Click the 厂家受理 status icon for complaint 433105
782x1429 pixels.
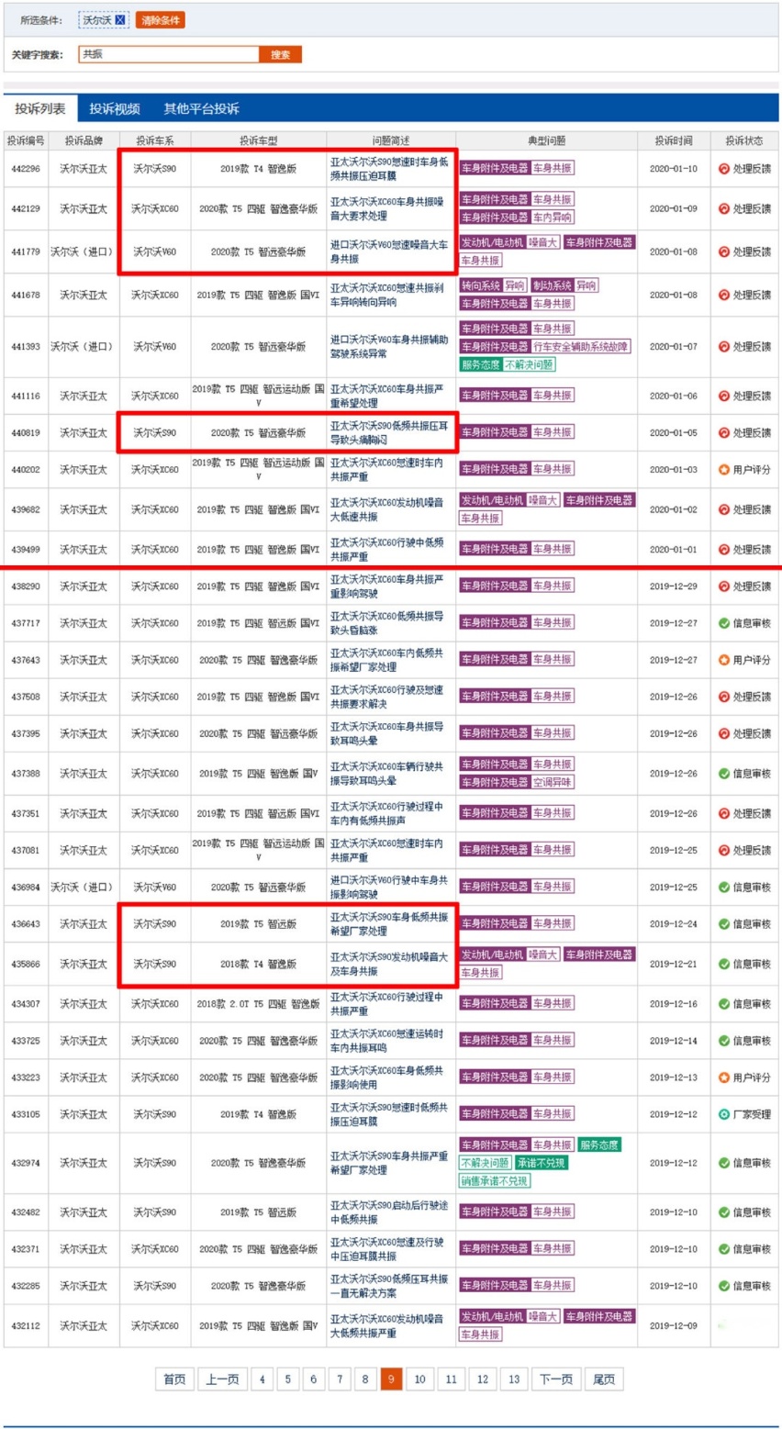[x=723, y=1113]
